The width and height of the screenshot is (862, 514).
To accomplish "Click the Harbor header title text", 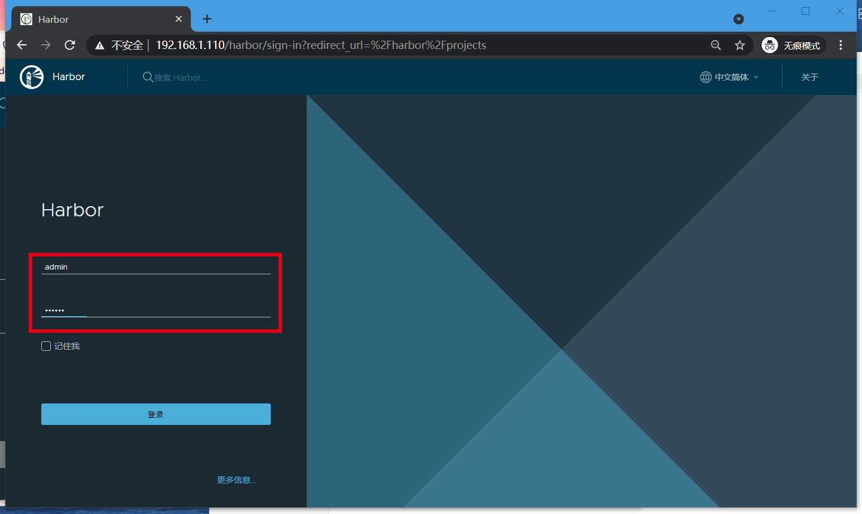I will (69, 77).
